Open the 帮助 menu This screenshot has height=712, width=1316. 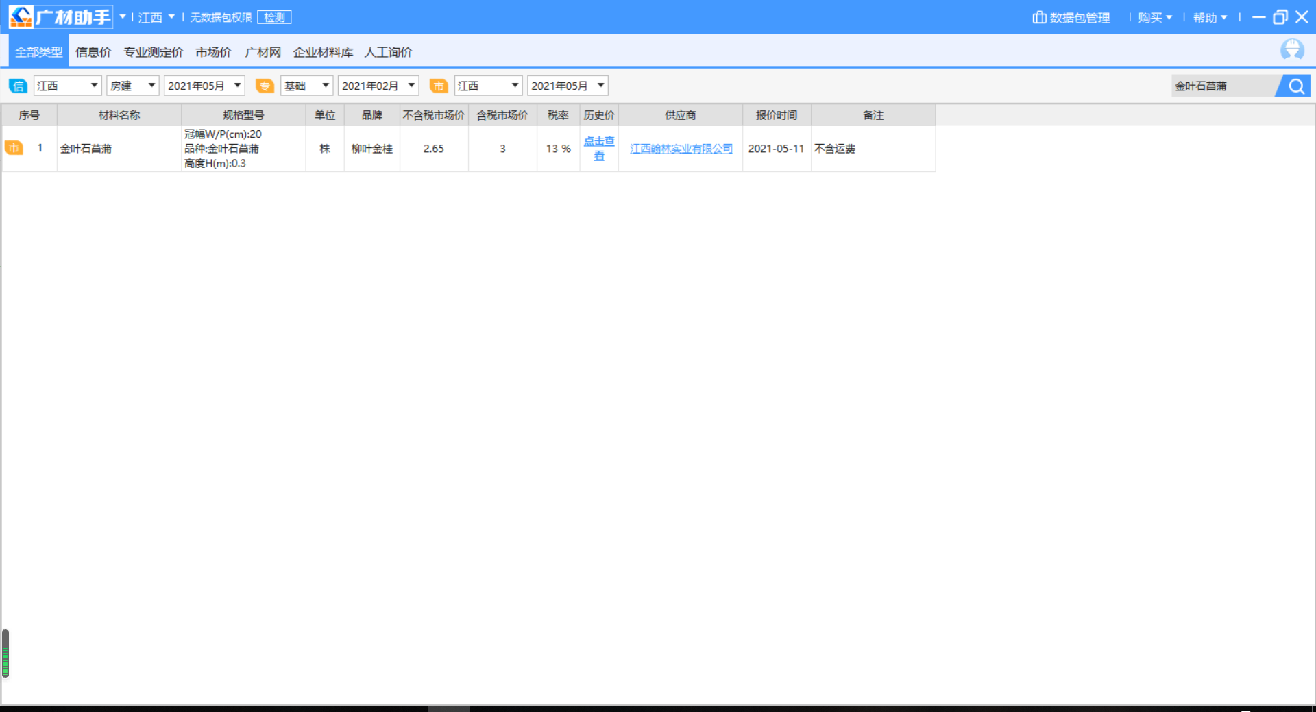click(1210, 17)
